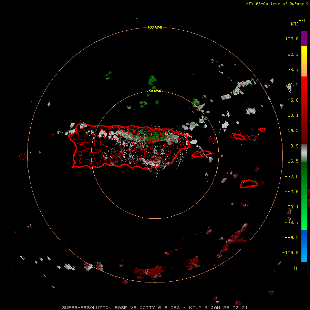Click the 107.8 velocity scale value

click(x=292, y=39)
